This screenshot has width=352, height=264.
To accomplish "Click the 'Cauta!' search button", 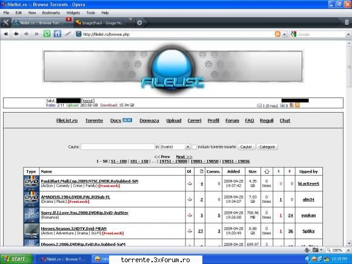I will pyautogui.click(x=246, y=147).
